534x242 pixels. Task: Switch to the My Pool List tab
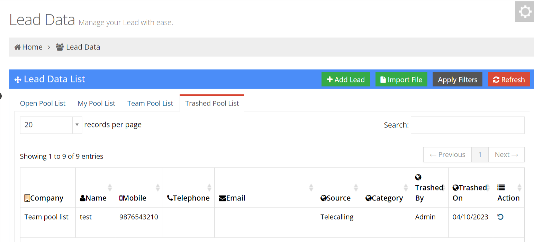pyautogui.click(x=96, y=103)
